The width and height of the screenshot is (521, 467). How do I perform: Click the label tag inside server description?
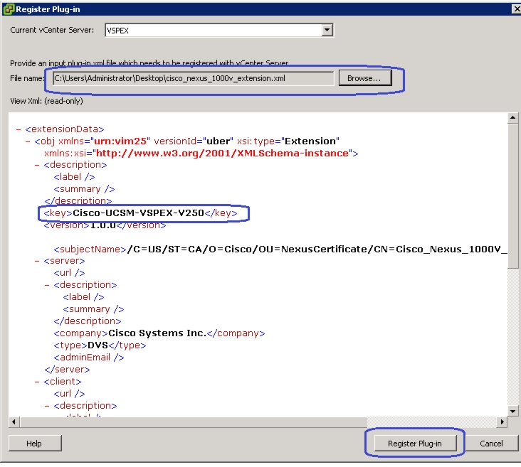click(83, 297)
